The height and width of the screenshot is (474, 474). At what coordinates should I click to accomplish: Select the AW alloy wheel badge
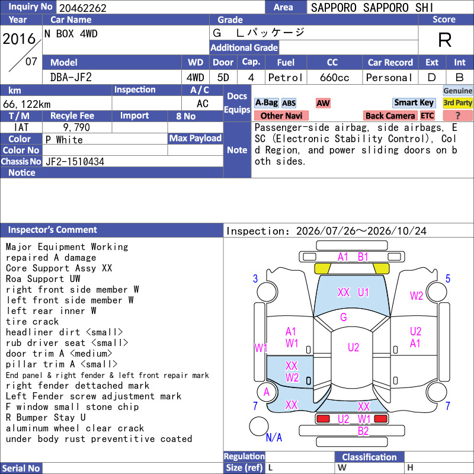click(x=323, y=103)
